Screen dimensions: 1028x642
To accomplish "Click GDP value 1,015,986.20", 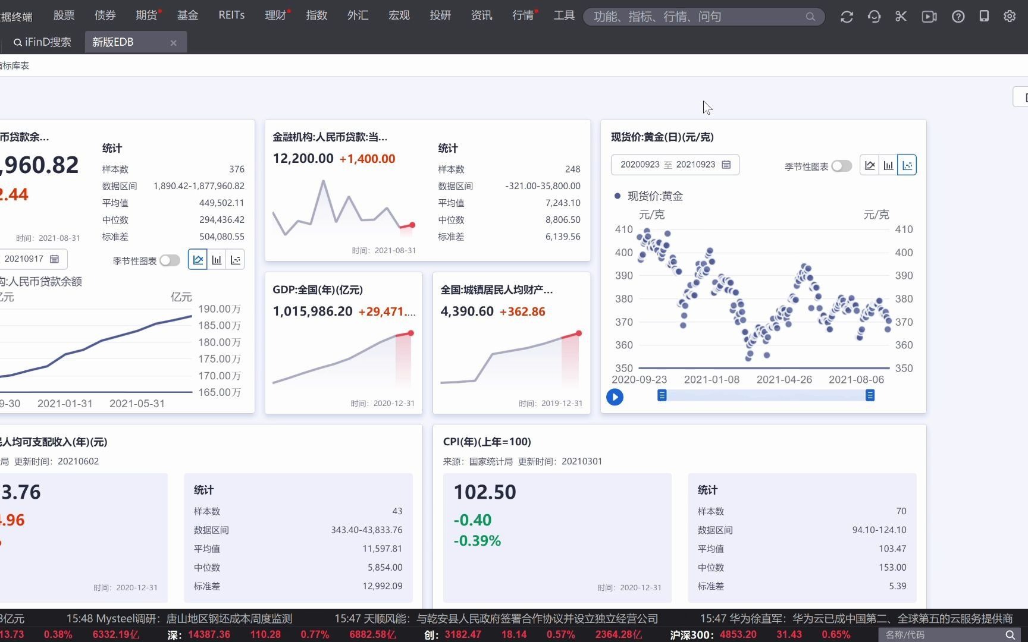I will [312, 311].
